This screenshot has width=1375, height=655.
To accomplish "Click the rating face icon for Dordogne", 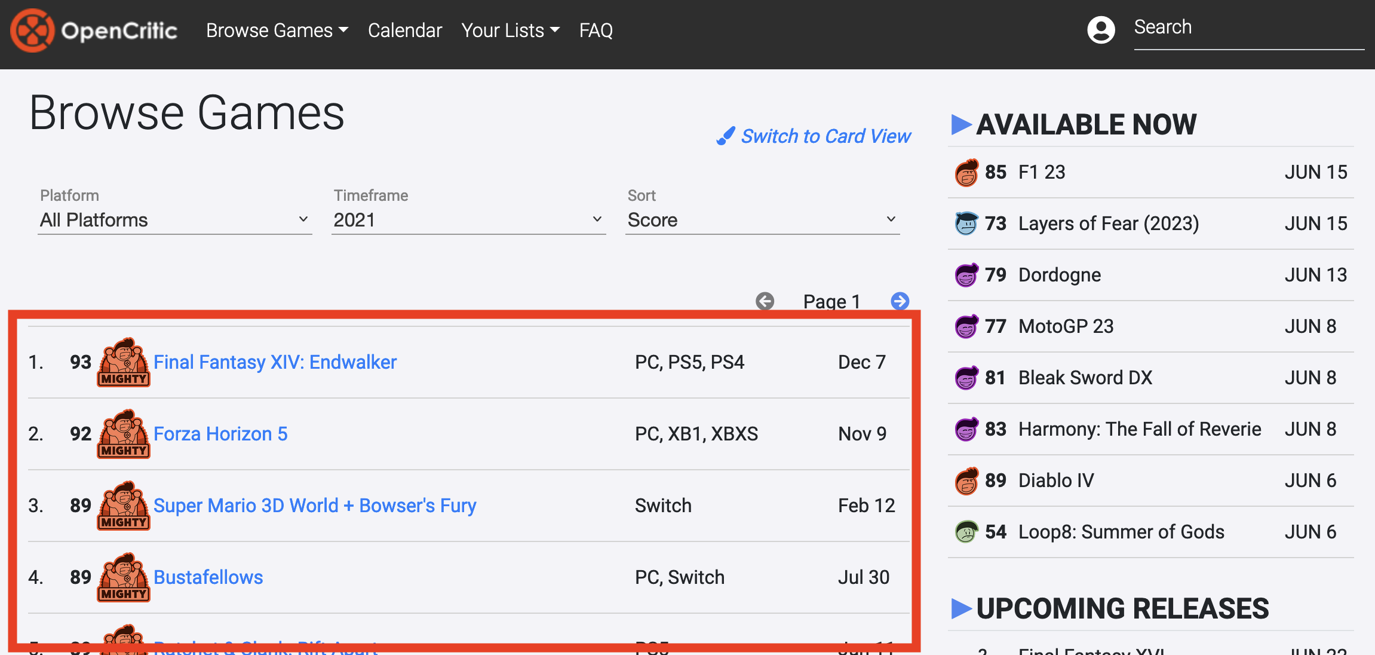I will click(966, 276).
